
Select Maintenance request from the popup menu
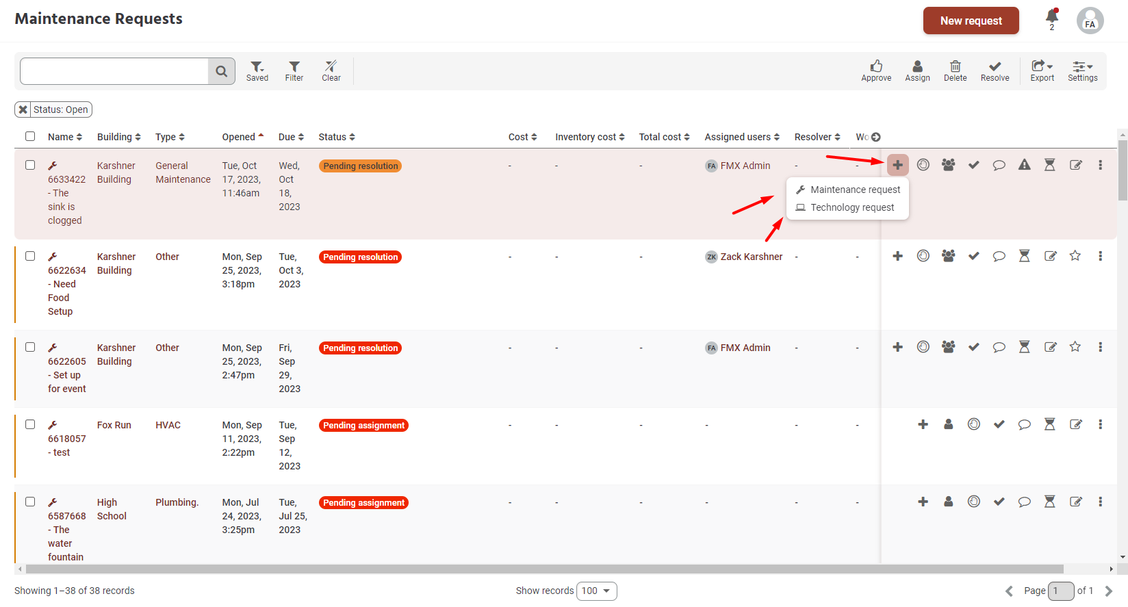coord(848,190)
